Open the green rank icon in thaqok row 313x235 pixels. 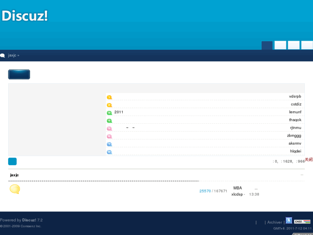coord(109,121)
